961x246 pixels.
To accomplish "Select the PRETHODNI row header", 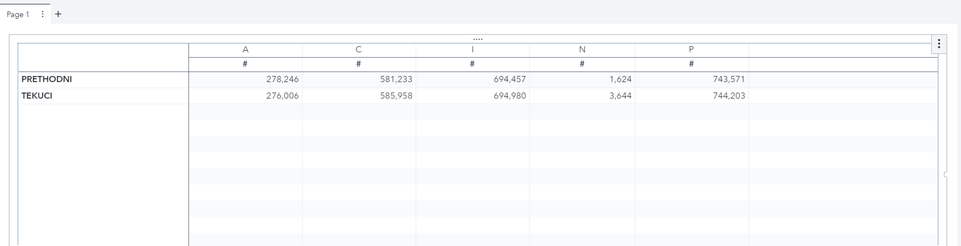I will tap(47, 79).
